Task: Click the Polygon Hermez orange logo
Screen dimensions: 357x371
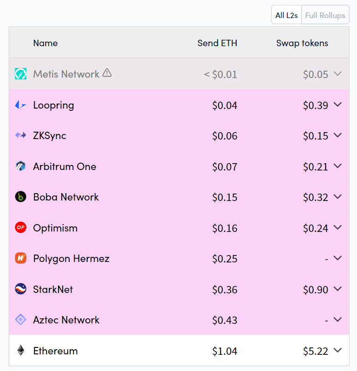Action: point(20,259)
